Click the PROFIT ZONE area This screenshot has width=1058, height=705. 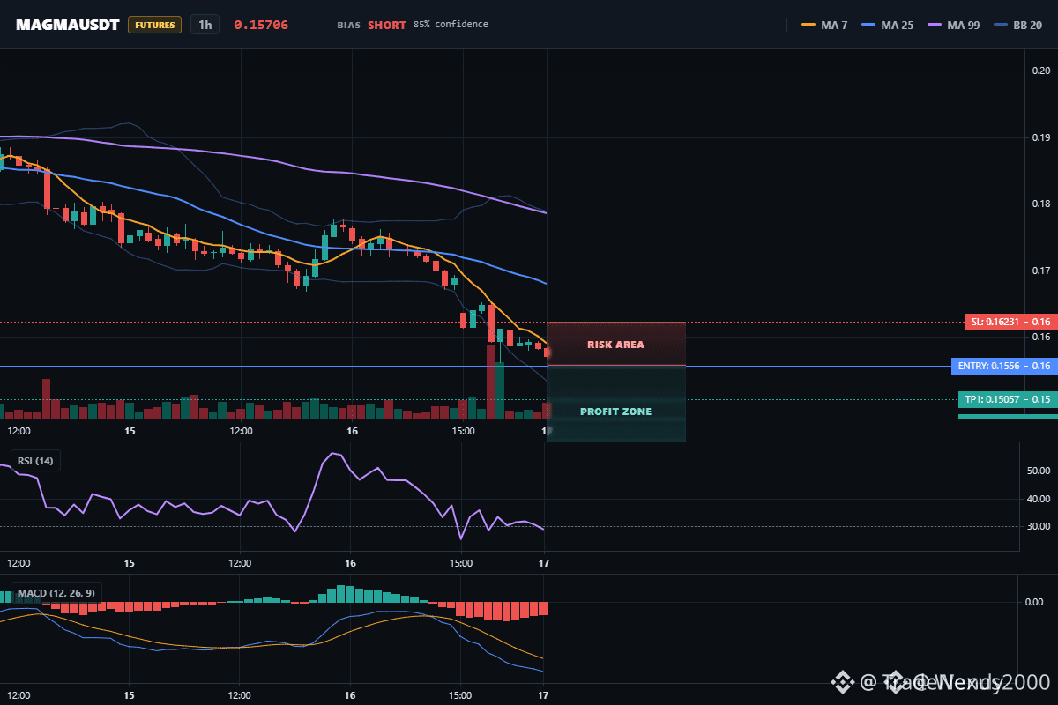tap(616, 404)
